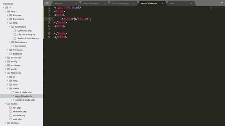This screenshot has width=225, height=126.
Task: Click line number 7 in gutter
Action: pyautogui.click(x=49, y=30)
